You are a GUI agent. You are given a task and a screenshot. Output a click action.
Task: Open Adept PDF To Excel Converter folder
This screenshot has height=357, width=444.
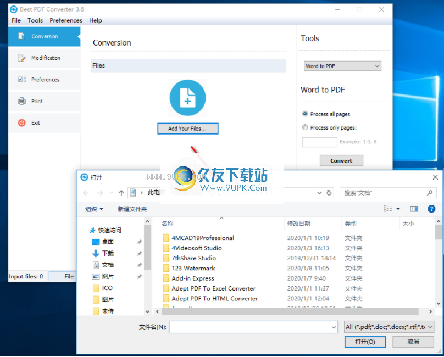point(214,288)
